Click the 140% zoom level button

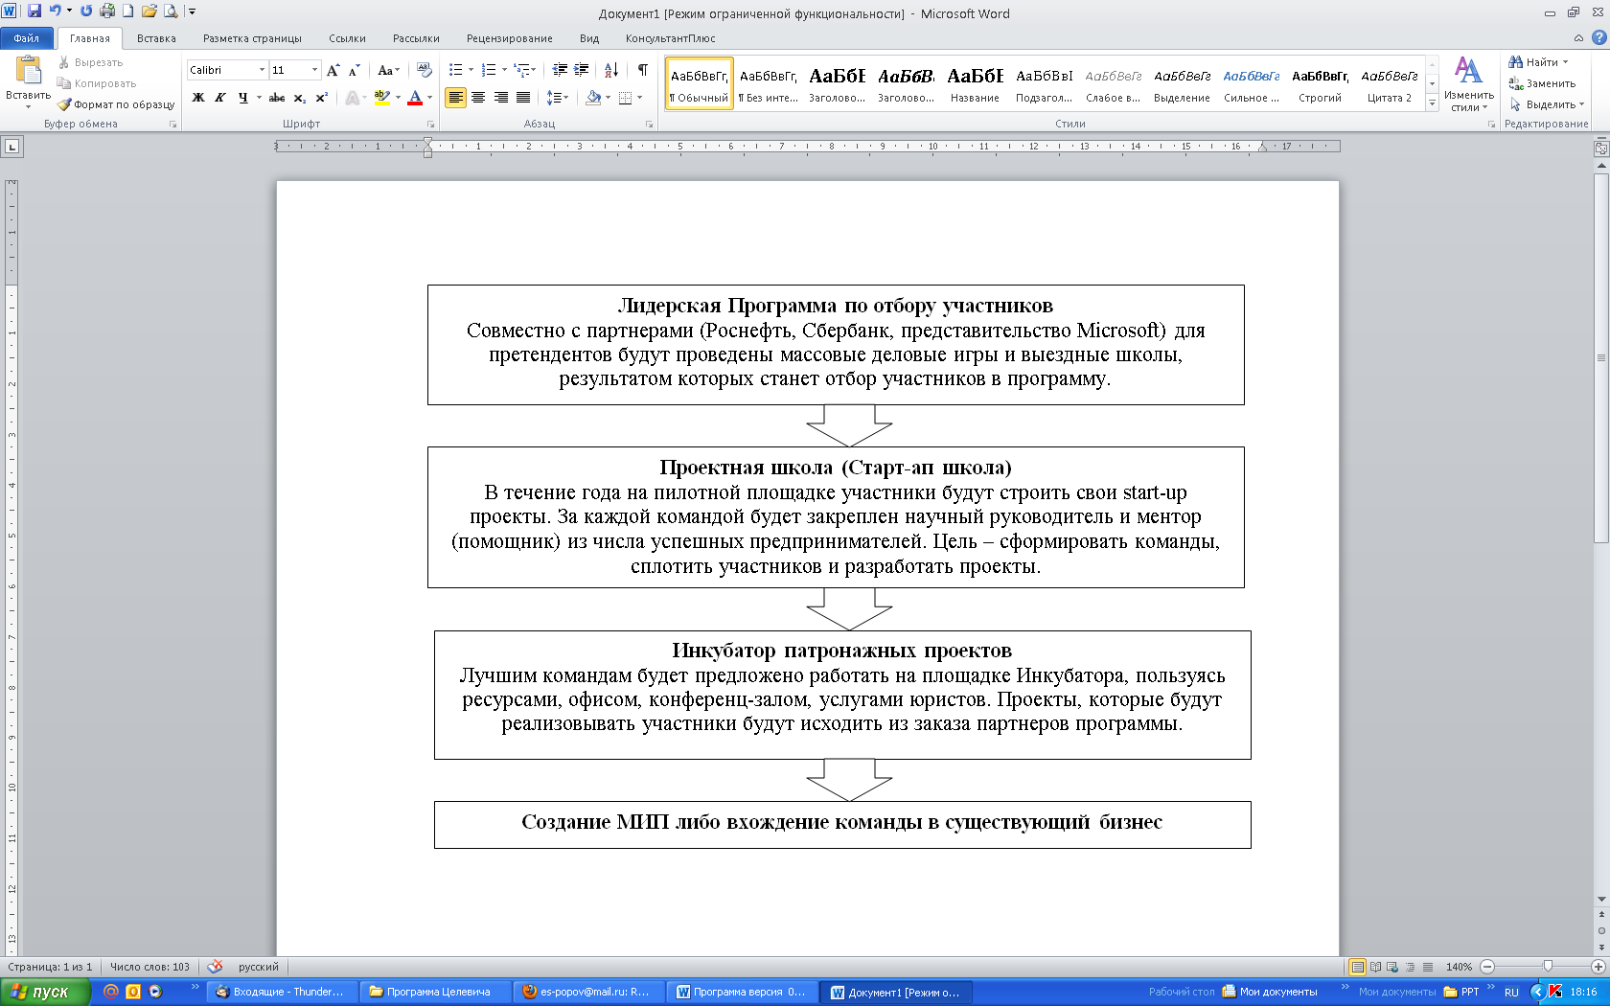click(x=1459, y=967)
